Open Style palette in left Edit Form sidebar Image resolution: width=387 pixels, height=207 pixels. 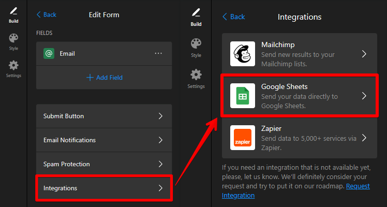coord(13,42)
